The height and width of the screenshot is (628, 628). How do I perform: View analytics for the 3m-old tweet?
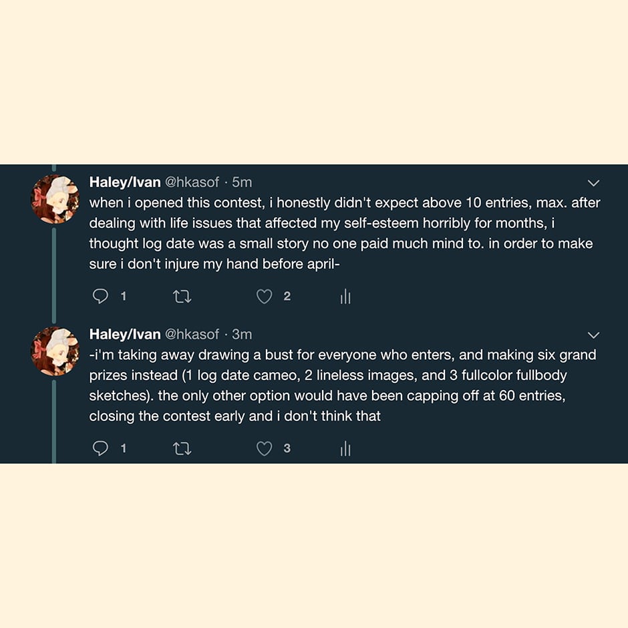pos(345,449)
